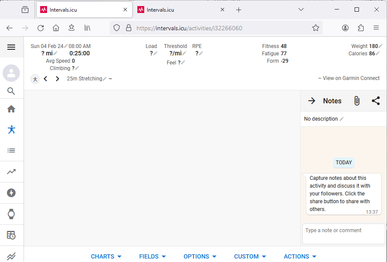
Task: Open the browser list all tabs chevron
Action: [301, 10]
